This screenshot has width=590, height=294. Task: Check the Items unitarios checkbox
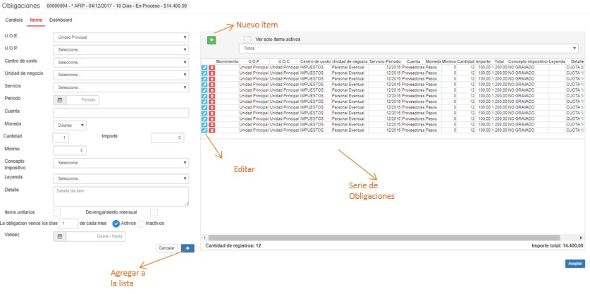(x=57, y=212)
